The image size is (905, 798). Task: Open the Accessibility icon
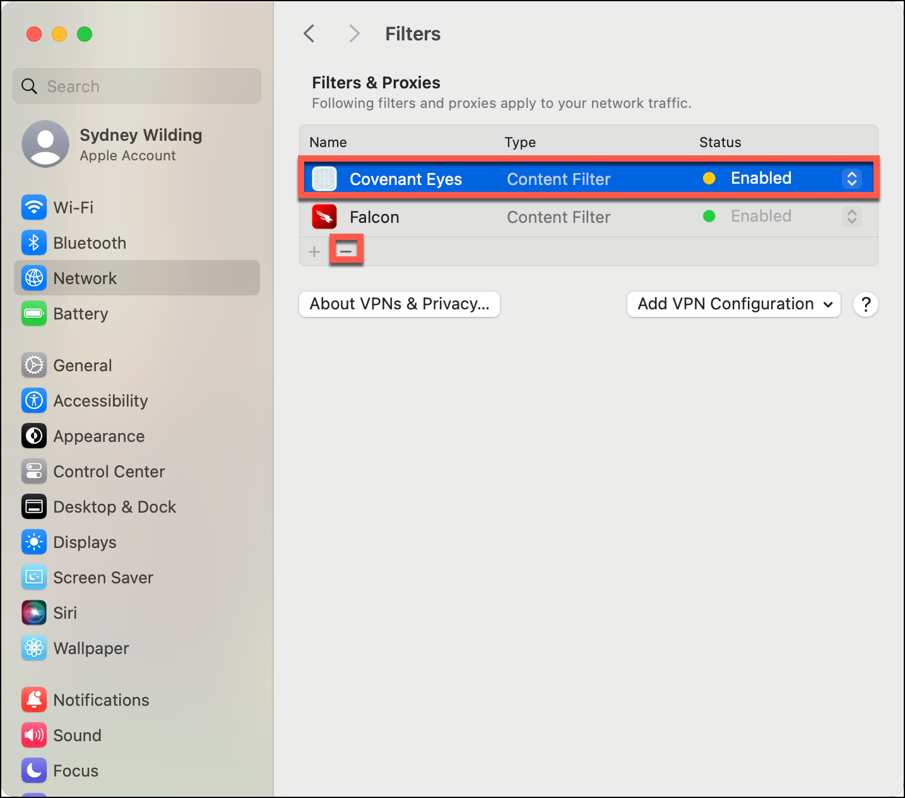point(34,400)
